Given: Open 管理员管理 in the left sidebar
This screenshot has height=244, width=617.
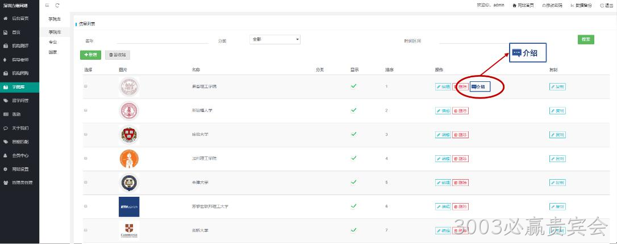Looking at the screenshot, I should tap(20, 183).
